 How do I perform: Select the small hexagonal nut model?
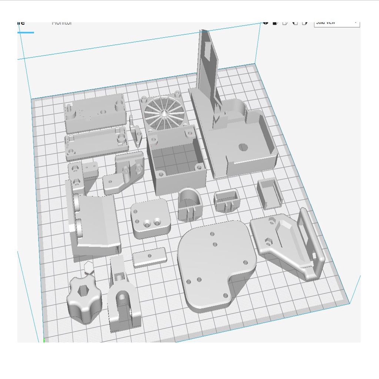89,267
